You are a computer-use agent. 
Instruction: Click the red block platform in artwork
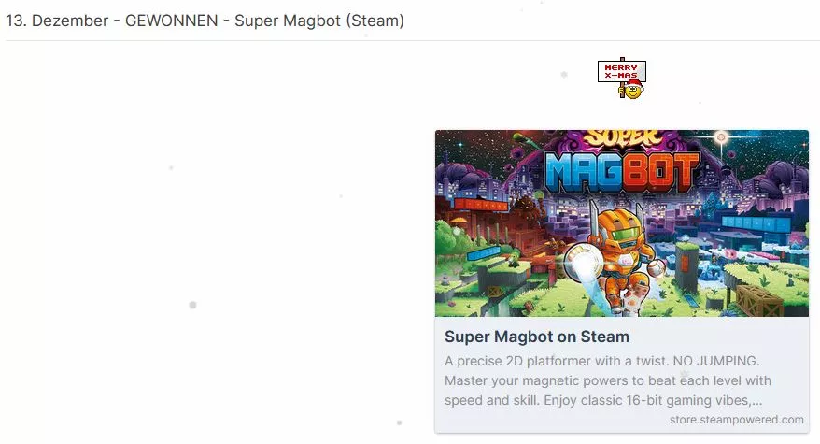click(481, 204)
